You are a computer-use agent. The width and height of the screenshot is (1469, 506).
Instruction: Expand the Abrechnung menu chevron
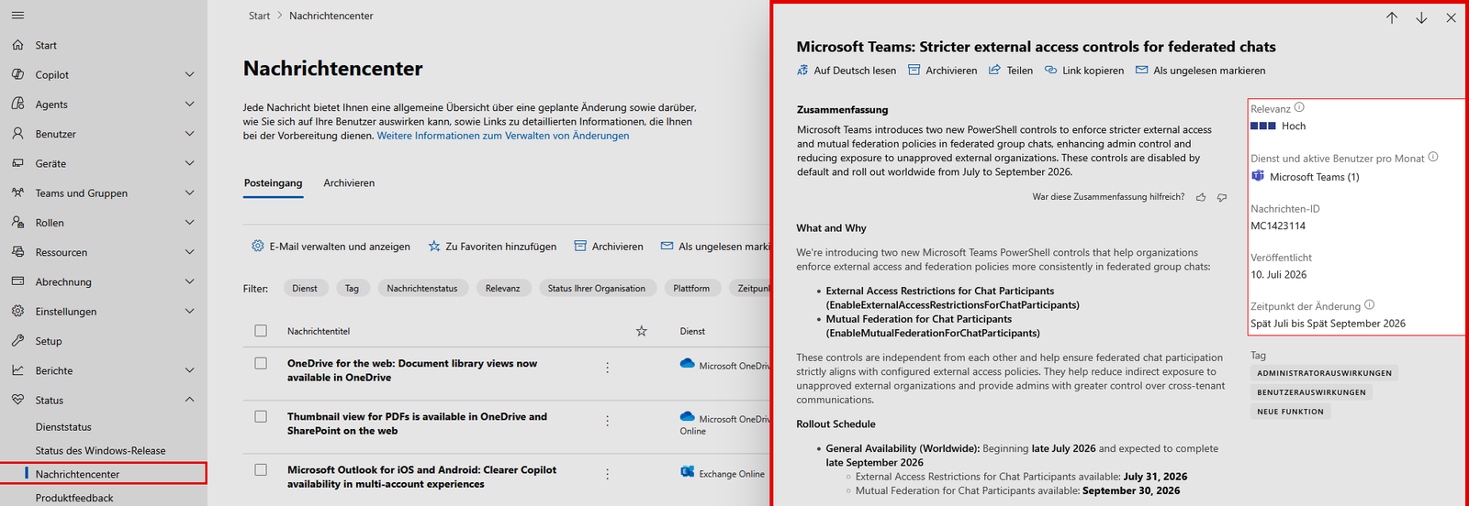pos(190,281)
